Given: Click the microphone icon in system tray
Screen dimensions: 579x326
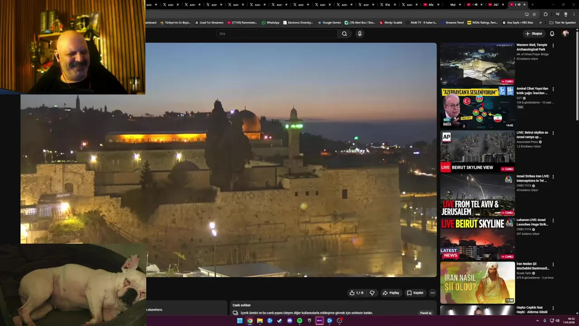Looking at the screenshot, I should [545, 321].
